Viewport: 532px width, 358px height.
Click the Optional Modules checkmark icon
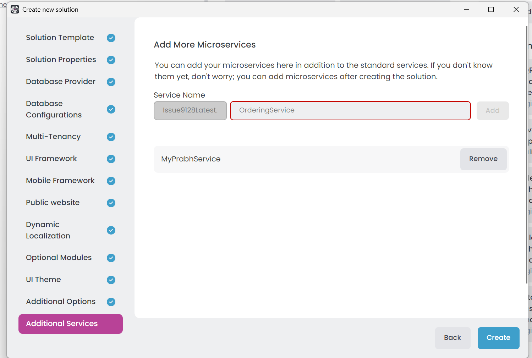[111, 258]
